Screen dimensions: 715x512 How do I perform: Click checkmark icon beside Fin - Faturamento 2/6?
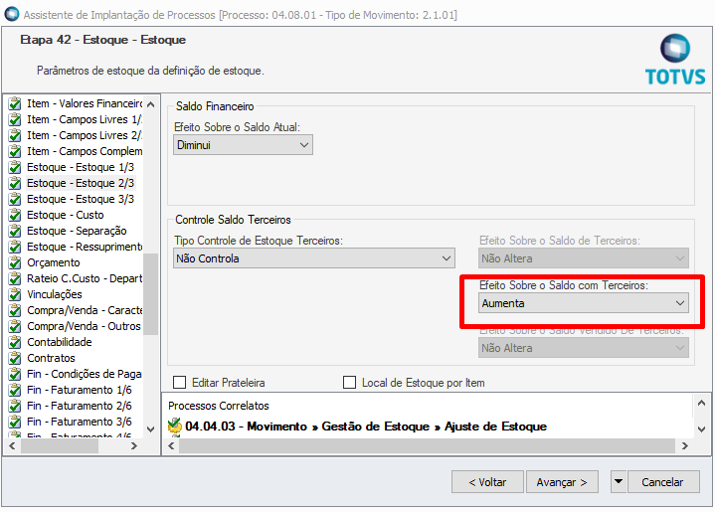tap(15, 407)
